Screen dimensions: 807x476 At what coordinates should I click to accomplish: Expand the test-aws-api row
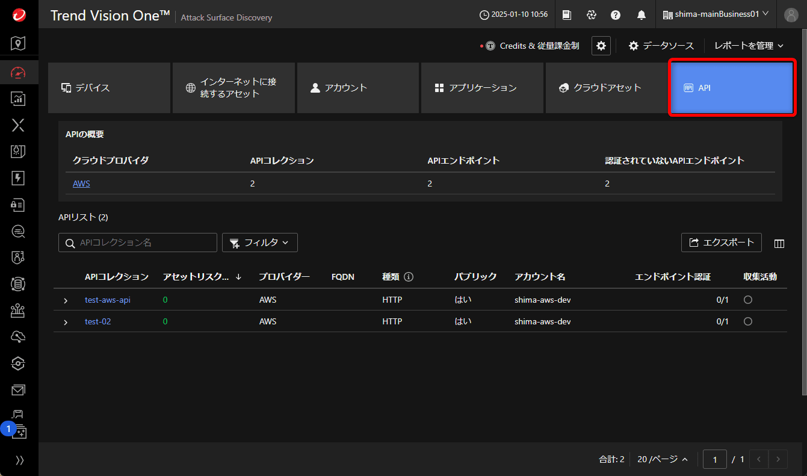(66, 300)
